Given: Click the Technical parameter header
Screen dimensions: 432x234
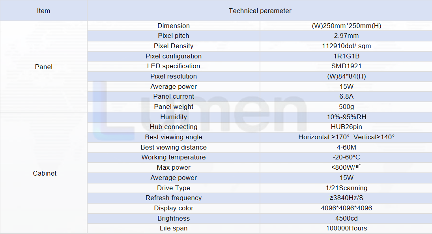Looking at the screenshot, I should point(260,11).
